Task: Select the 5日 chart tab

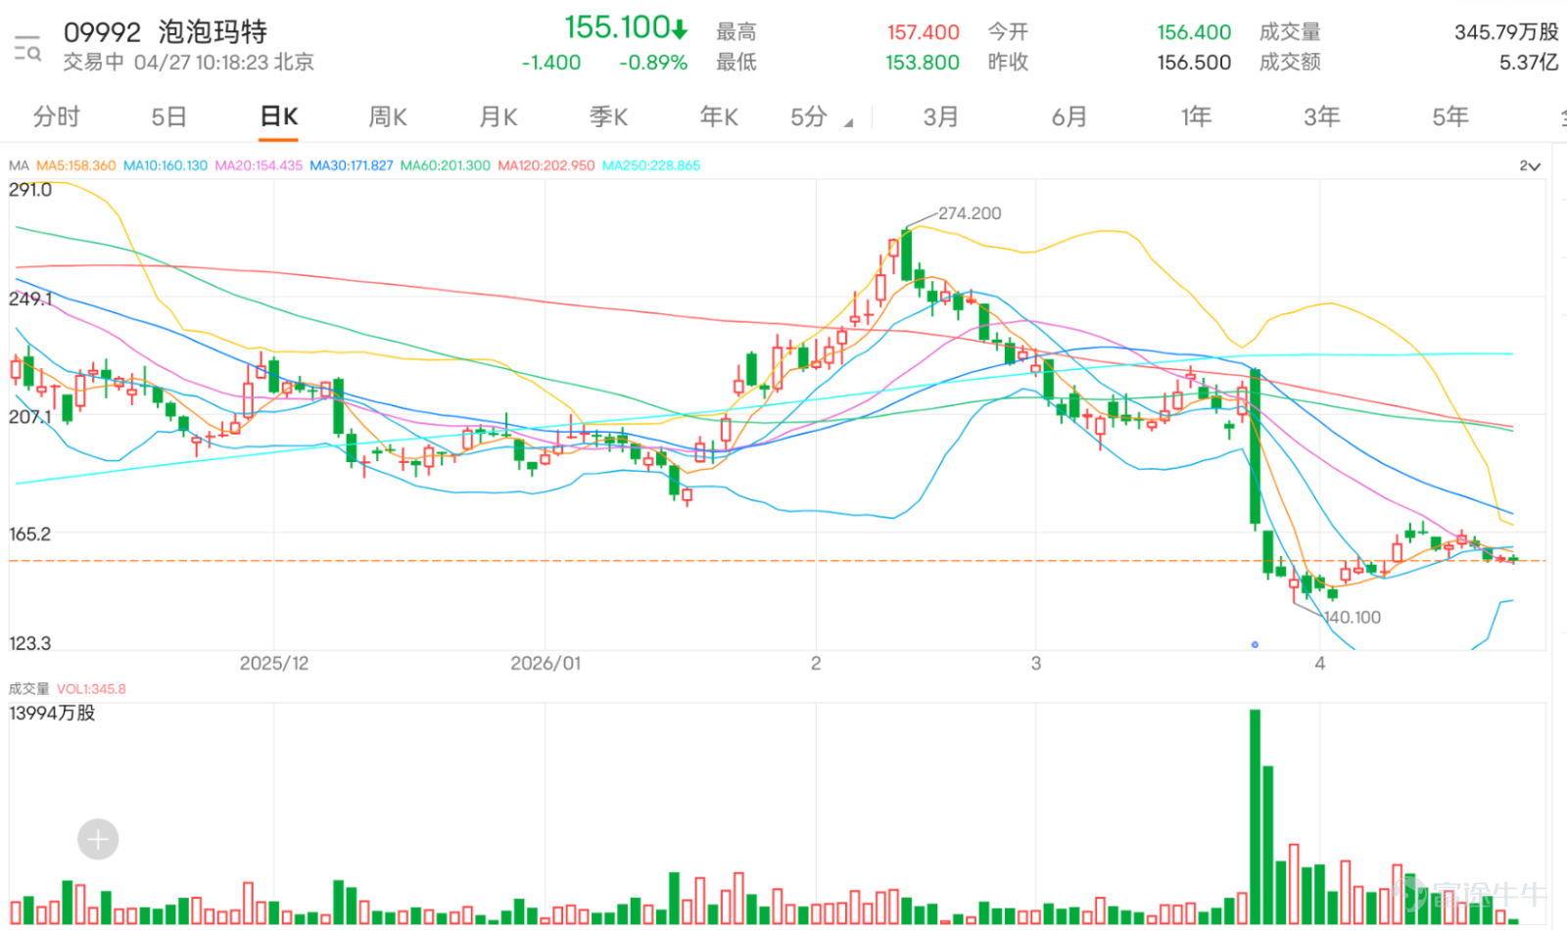Action: (x=168, y=116)
